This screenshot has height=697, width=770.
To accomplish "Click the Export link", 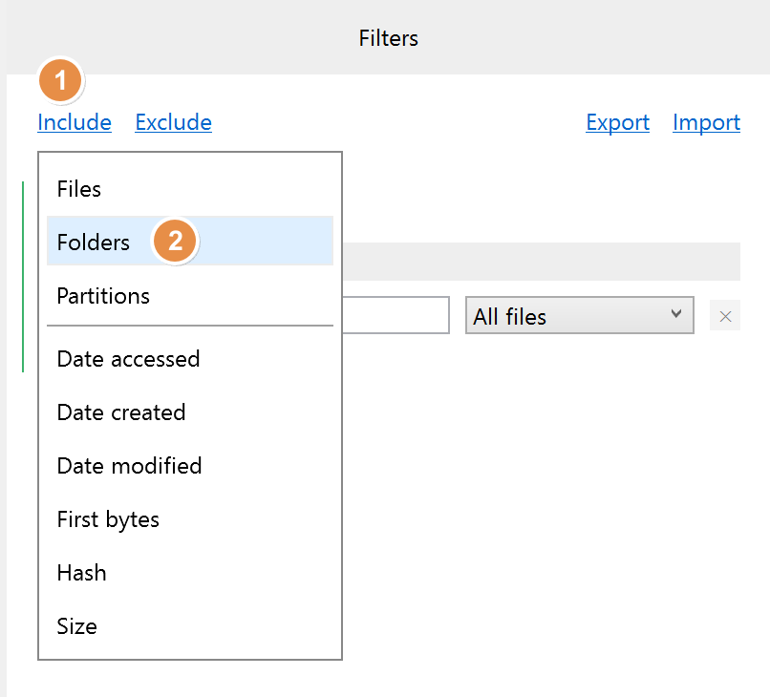I will (x=617, y=122).
